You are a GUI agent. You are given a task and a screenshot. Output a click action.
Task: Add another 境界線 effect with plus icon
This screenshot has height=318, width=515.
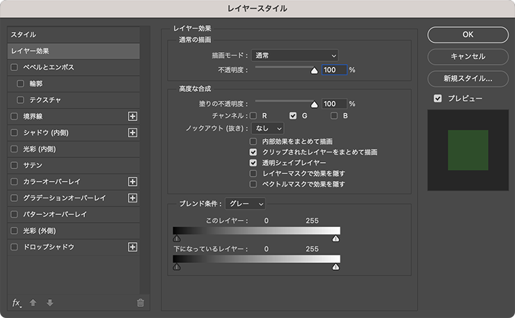click(x=132, y=116)
